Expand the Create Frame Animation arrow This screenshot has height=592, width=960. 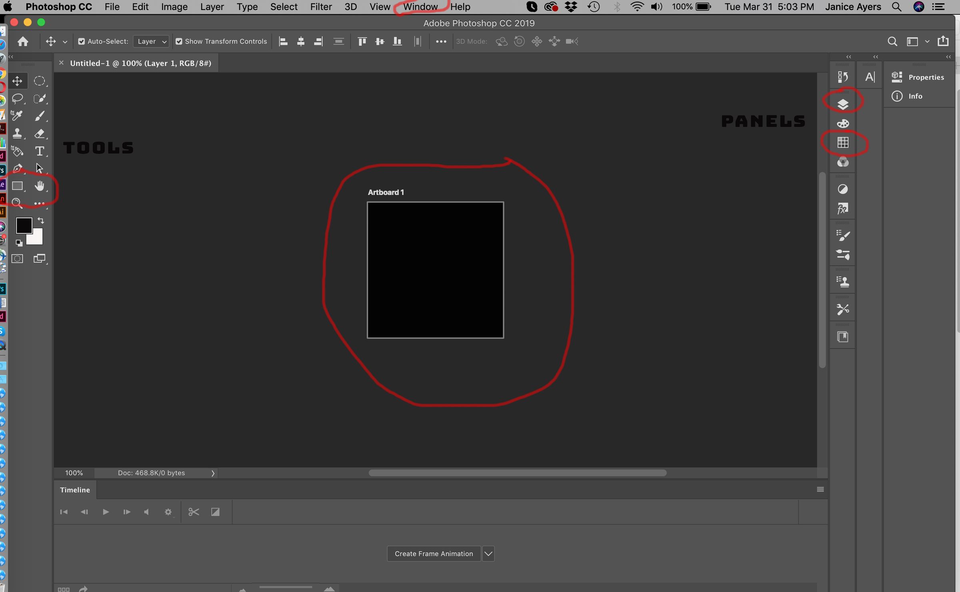tap(488, 554)
